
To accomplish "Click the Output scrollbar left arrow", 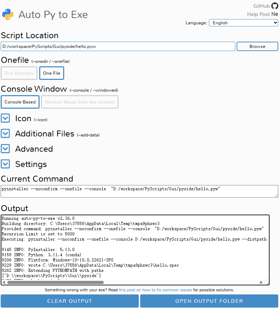I will pos(4,282).
